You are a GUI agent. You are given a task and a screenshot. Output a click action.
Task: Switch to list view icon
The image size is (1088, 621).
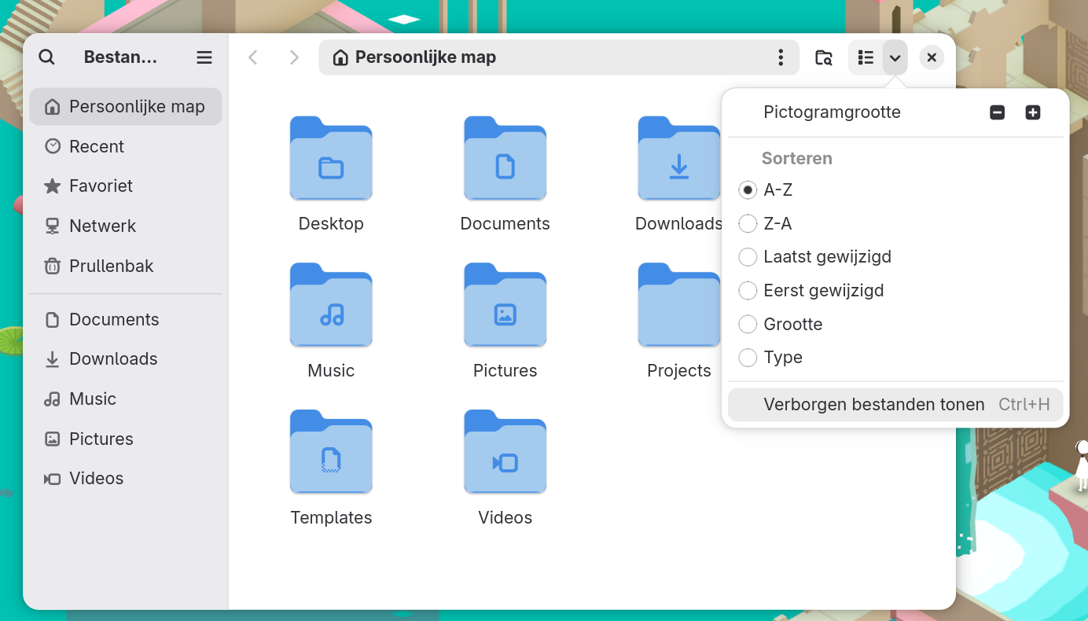click(866, 57)
